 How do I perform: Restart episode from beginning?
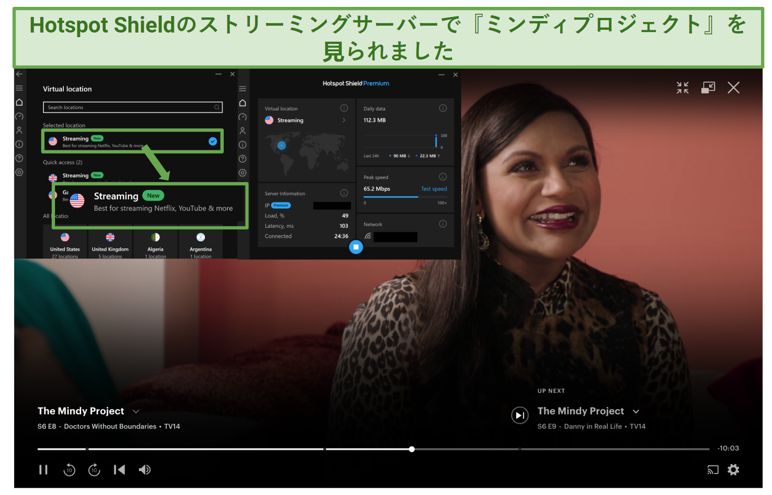coord(119,470)
